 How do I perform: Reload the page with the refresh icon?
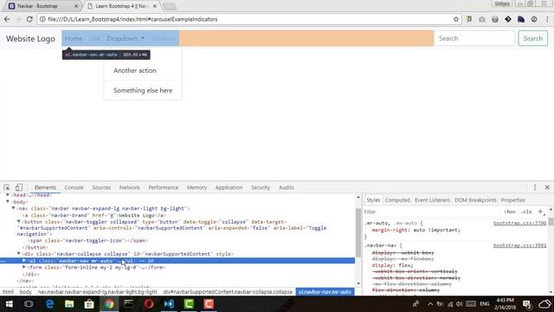29,19
